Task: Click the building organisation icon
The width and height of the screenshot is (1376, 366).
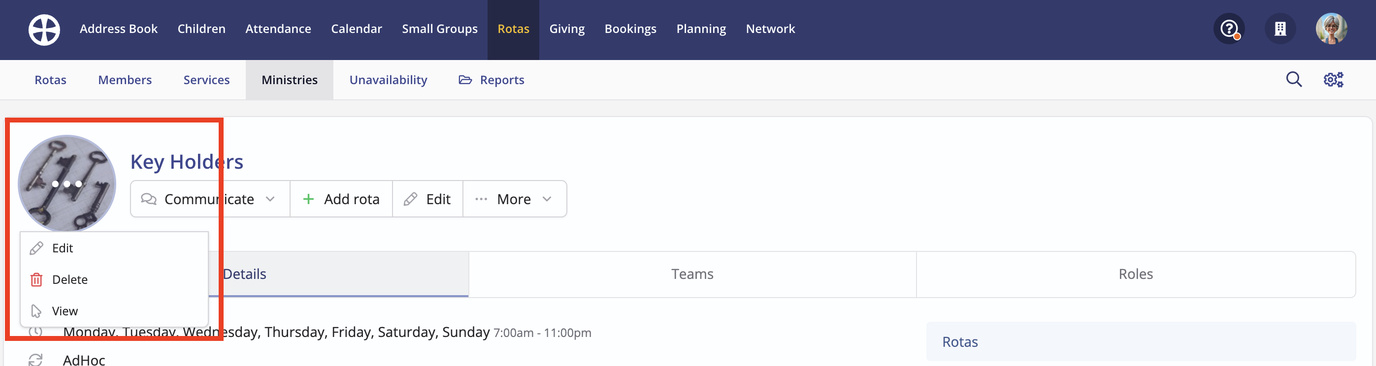Action: point(1280,29)
